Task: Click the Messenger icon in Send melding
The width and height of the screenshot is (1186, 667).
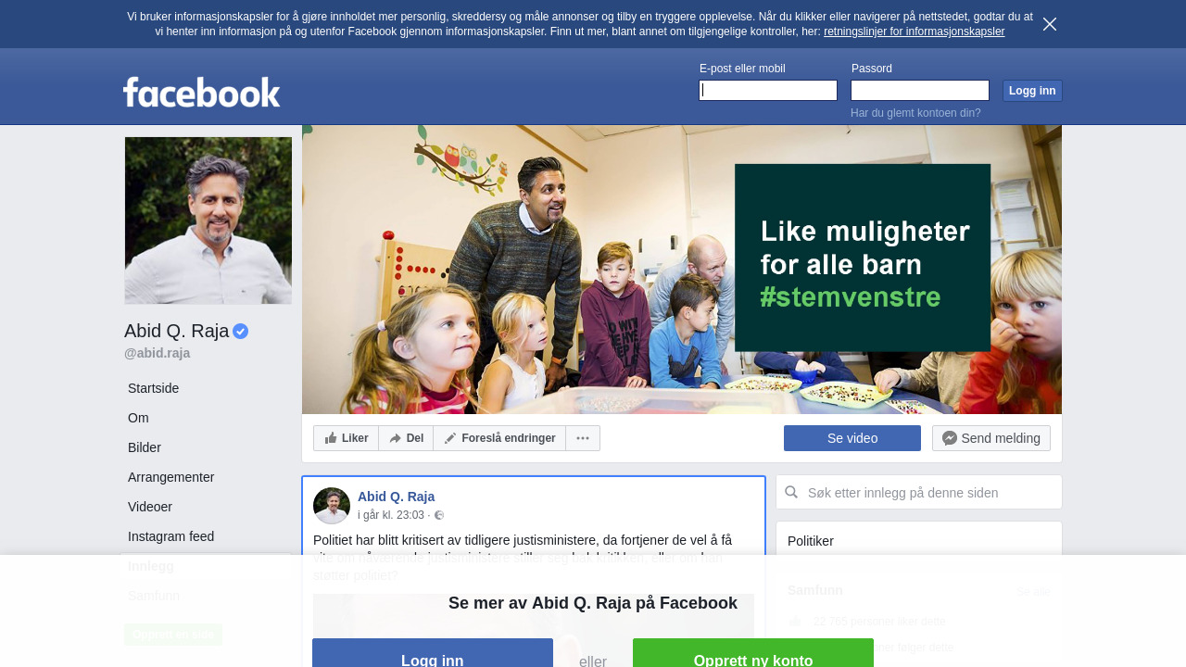Action: coord(950,438)
